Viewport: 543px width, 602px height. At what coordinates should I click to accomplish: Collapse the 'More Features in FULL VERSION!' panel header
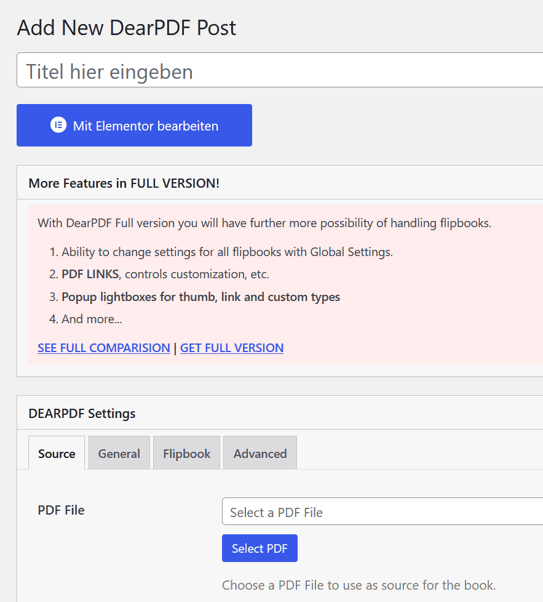pos(280,183)
